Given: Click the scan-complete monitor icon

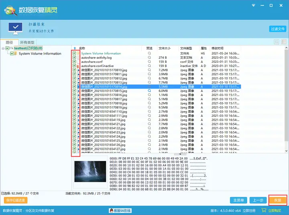Looking at the screenshot, I should 16,28.
